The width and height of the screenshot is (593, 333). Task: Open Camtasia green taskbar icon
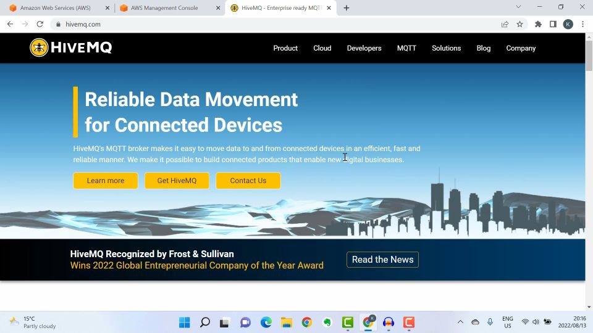[x=348, y=322]
